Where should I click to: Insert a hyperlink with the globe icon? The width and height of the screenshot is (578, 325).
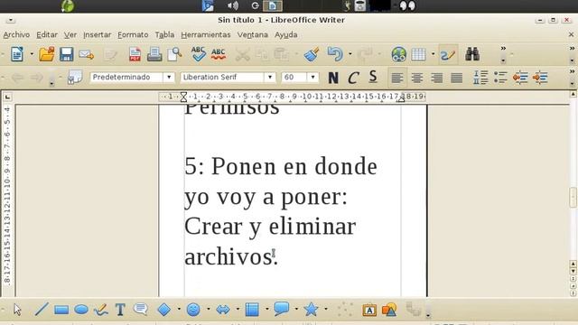pos(399,54)
